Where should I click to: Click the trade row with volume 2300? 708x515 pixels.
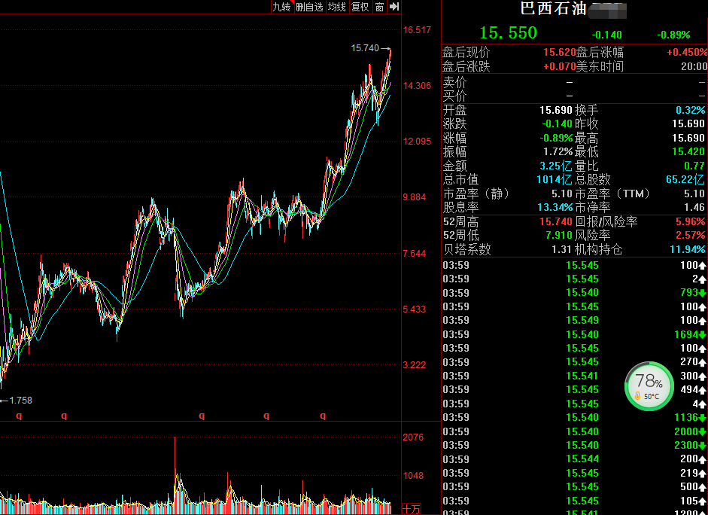click(574, 445)
